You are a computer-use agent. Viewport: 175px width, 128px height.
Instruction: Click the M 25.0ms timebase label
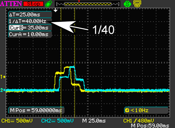point(94,121)
